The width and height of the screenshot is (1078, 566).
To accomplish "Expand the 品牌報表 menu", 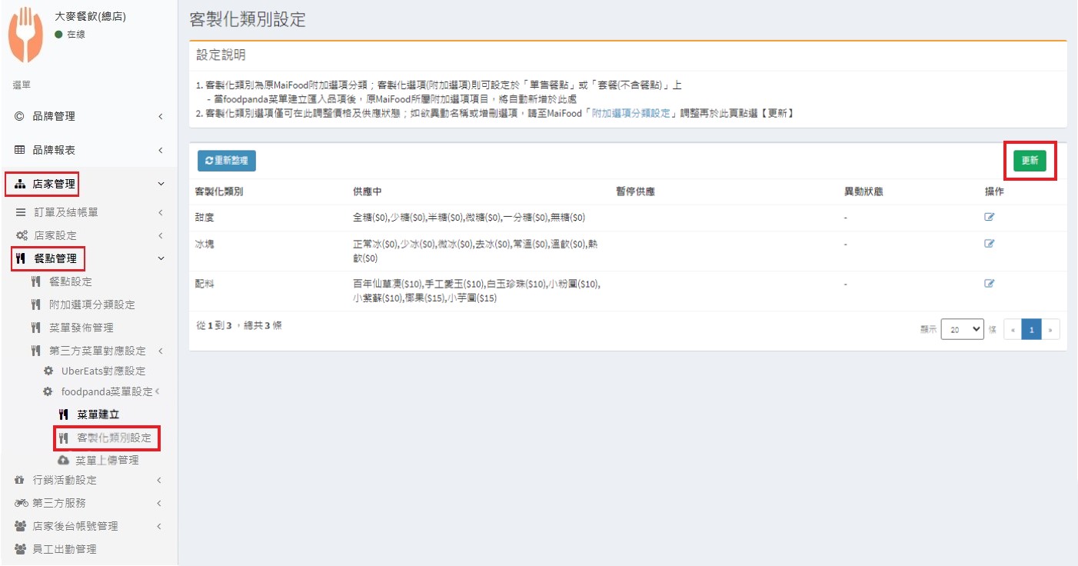I will (88, 150).
